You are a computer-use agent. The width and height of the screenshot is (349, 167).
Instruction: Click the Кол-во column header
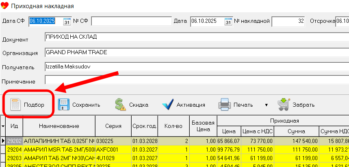click(173, 126)
